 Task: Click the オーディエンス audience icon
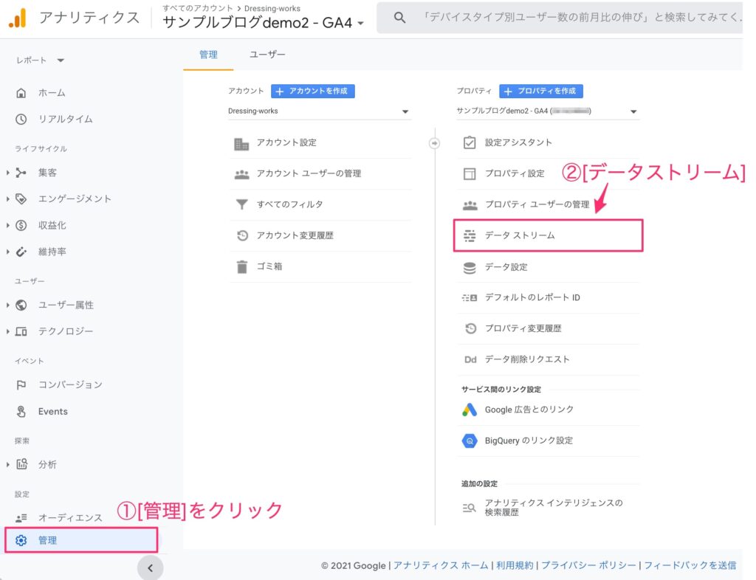pyautogui.click(x=21, y=518)
